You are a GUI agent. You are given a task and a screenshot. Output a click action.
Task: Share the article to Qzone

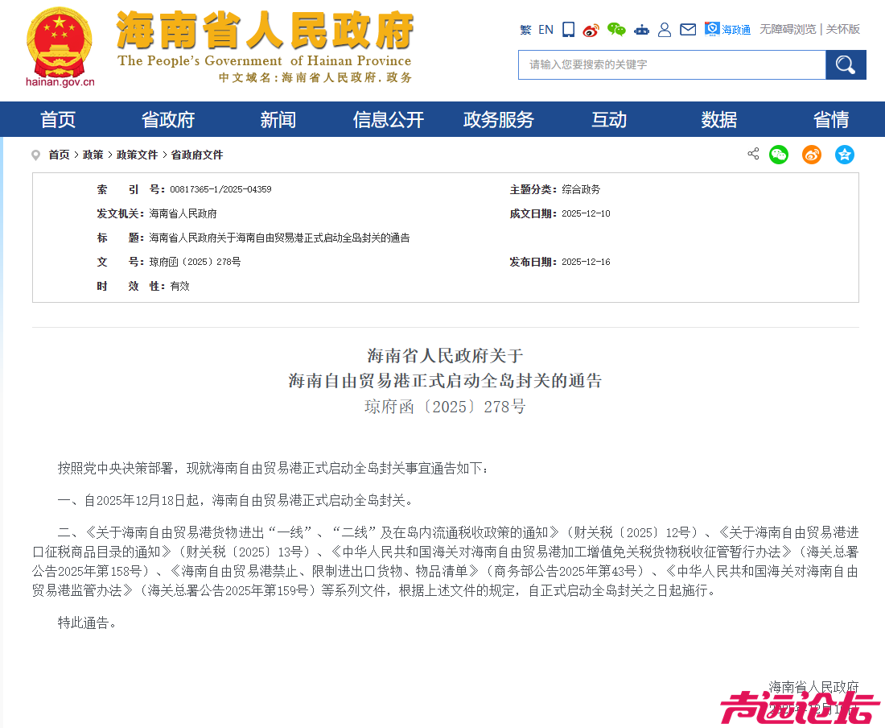tap(845, 155)
